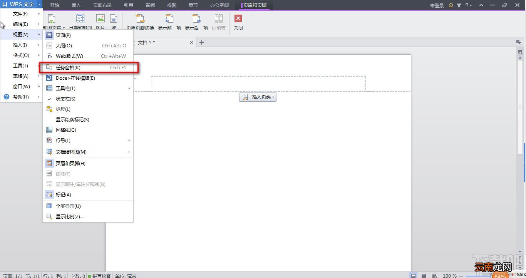The width and height of the screenshot is (526, 278).
Task: Expand the Line Numbers (行号) submenu
Action: [x=88, y=141]
